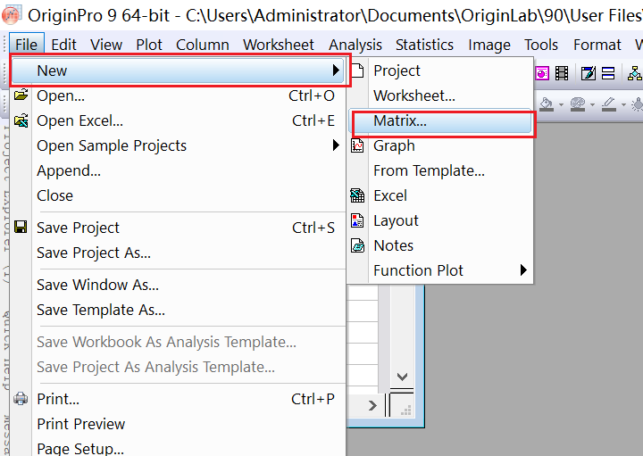Create new Notes window from submenu
This screenshot has height=456, width=643.
click(x=440, y=245)
